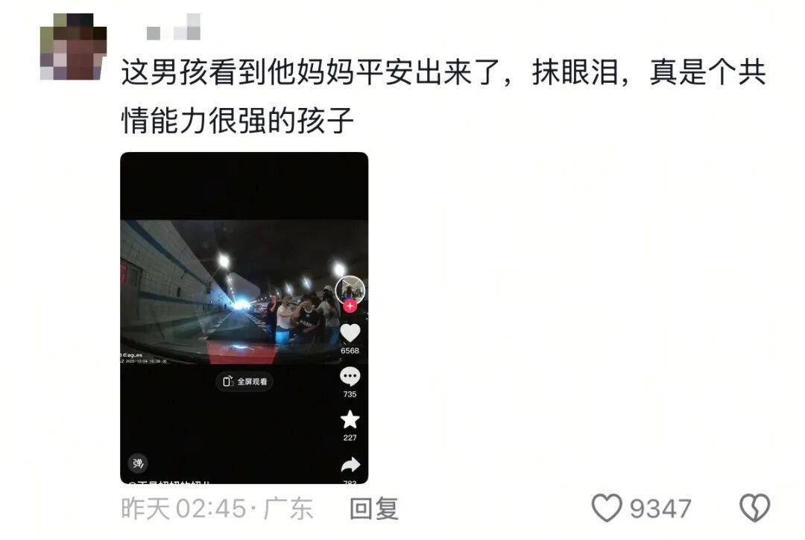Screen dimensions: 805x540
Task: Follow the creator via red plus badge
Action: 350,306
